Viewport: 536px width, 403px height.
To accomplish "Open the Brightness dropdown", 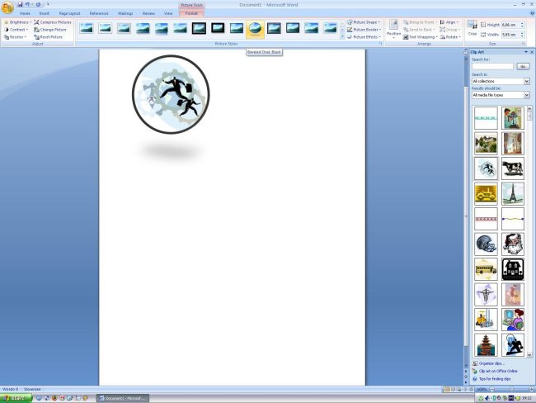I will tap(17, 22).
